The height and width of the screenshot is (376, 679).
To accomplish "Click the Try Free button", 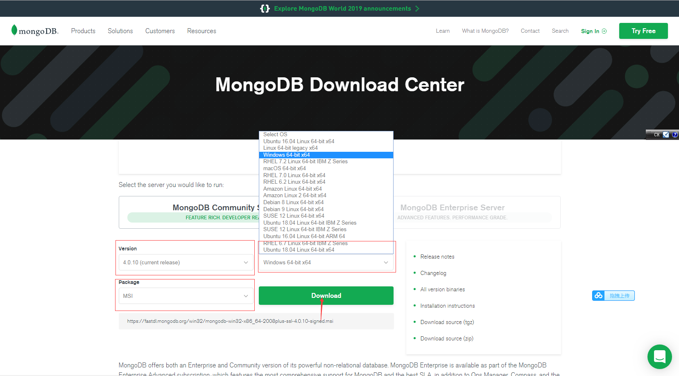I will (x=643, y=31).
